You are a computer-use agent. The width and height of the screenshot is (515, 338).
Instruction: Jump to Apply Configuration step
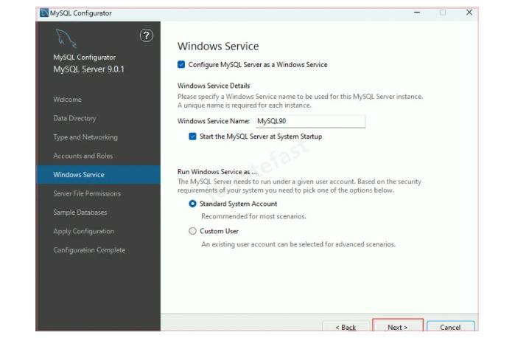(x=84, y=231)
